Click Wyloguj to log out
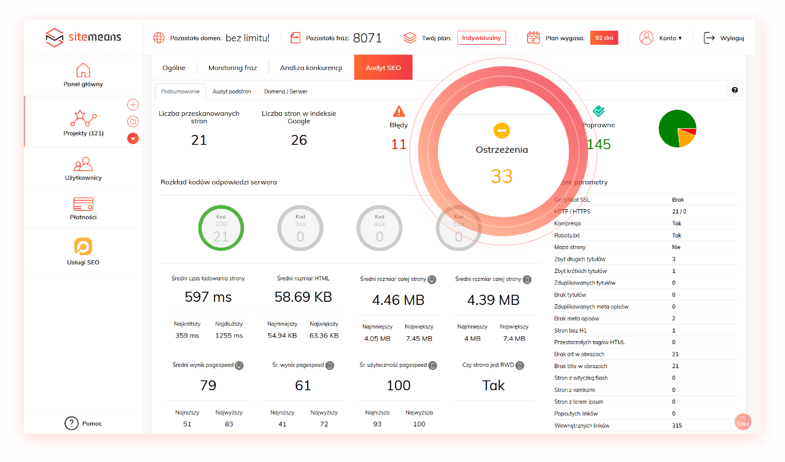This screenshot has height=462, width=785. point(724,38)
